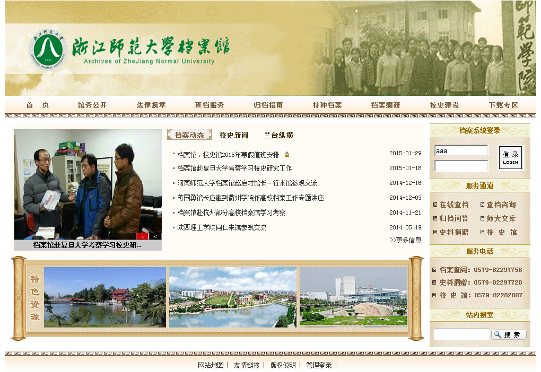Click the 搜索 search button
Image resolution: width=541 pixels, height=372 pixels.
509,335
